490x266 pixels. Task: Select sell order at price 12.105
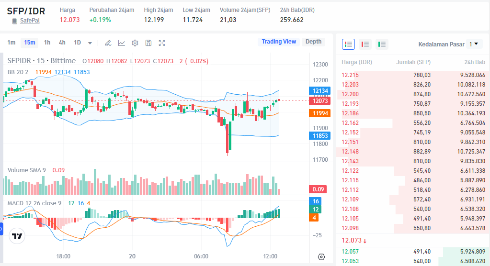[x=413, y=219]
